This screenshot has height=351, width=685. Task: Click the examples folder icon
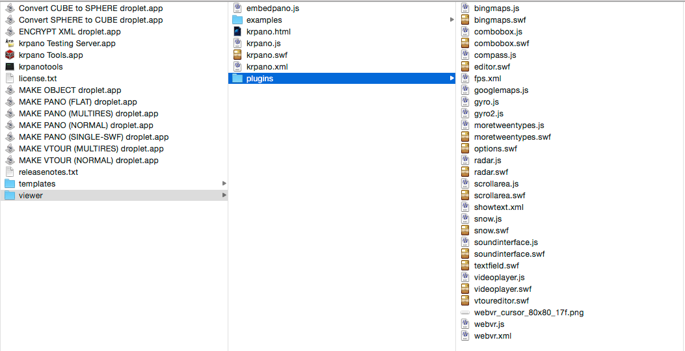pyautogui.click(x=237, y=19)
